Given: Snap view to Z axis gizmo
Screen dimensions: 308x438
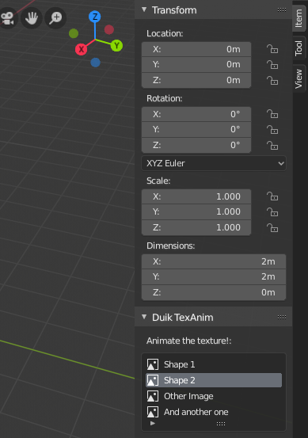Looking at the screenshot, I should (95, 17).
